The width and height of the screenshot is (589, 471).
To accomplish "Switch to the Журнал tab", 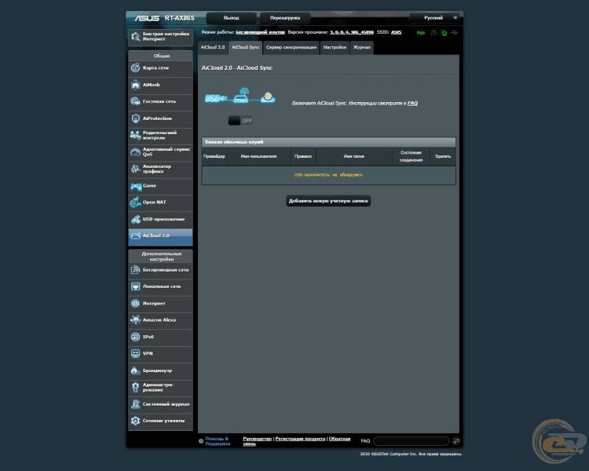I will pos(362,47).
